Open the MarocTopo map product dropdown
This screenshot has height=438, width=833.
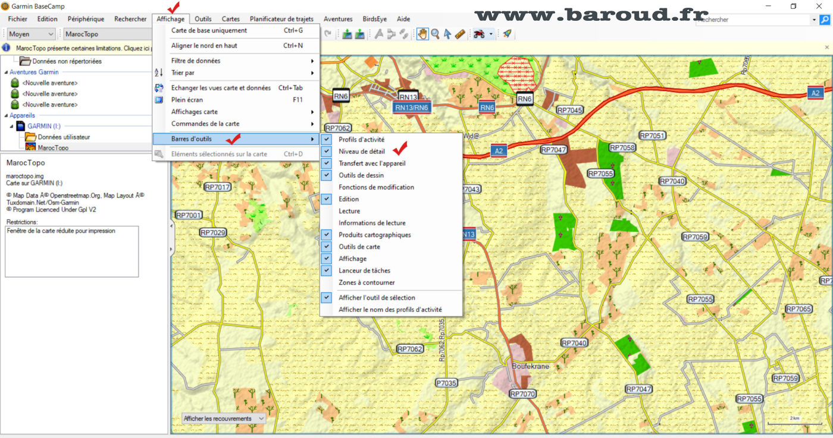[x=107, y=34]
